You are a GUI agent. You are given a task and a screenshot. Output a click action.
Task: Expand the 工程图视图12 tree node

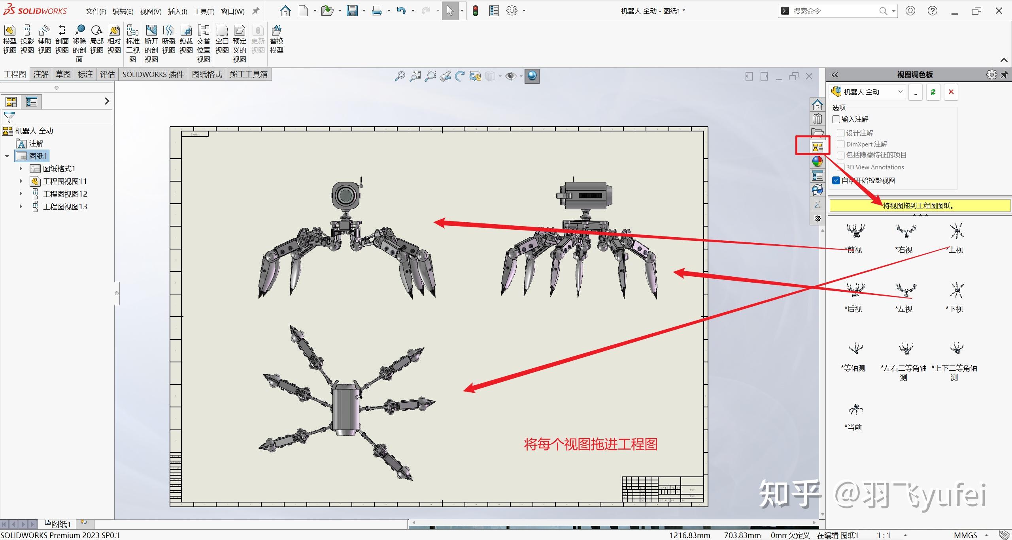coord(21,194)
